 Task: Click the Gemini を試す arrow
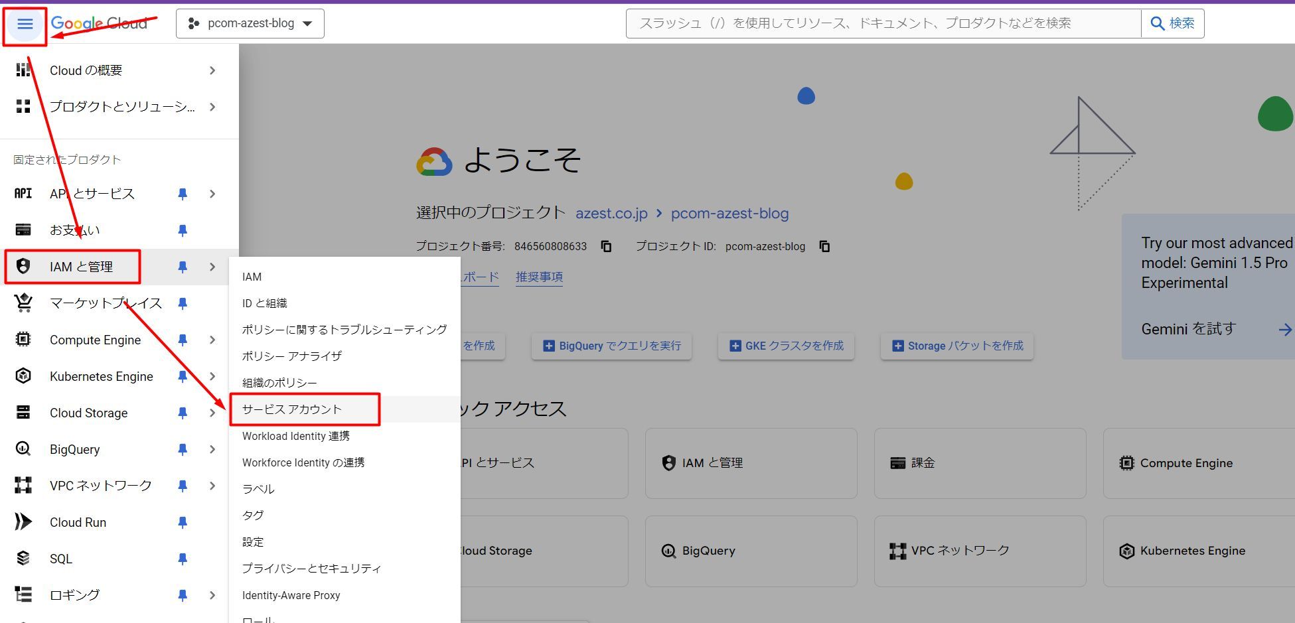[x=1285, y=329]
